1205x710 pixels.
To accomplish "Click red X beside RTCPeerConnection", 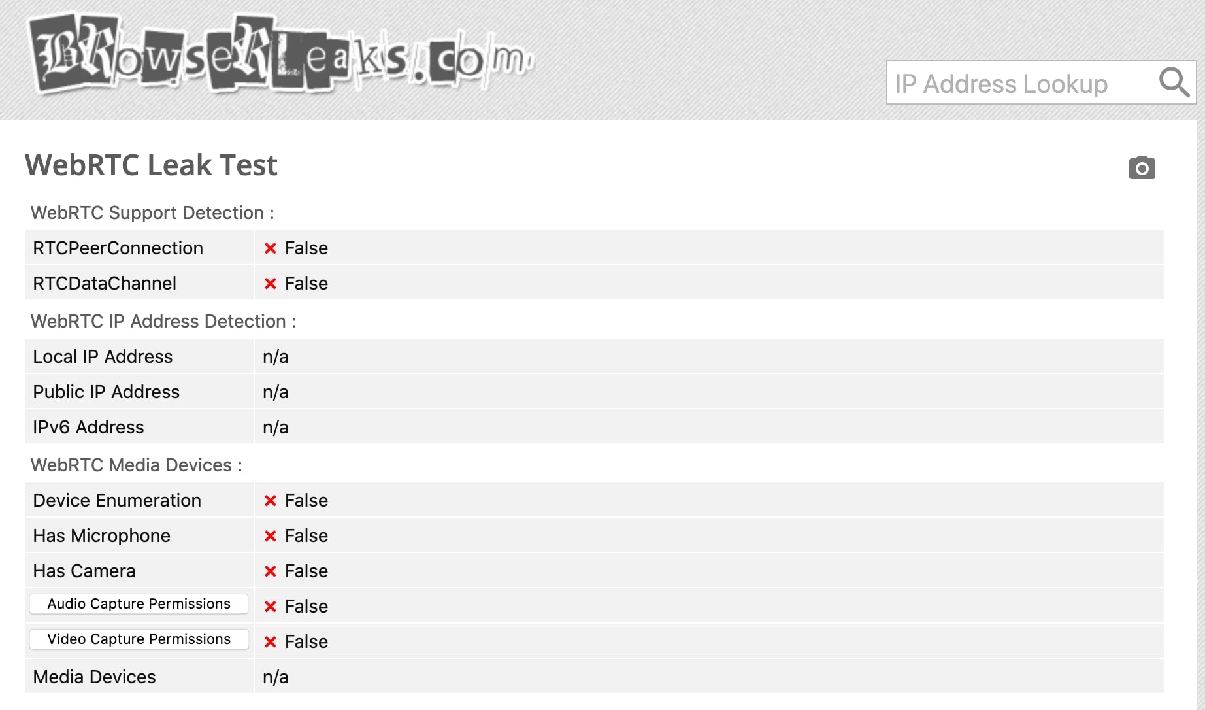I will (271, 248).
